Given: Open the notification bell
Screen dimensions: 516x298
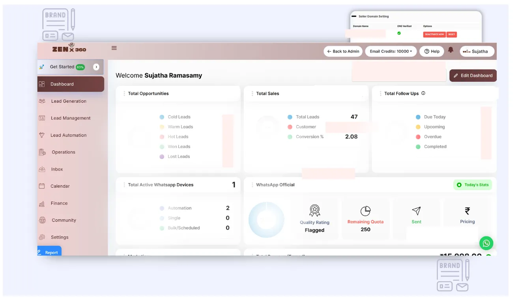Looking at the screenshot, I should tap(451, 50).
